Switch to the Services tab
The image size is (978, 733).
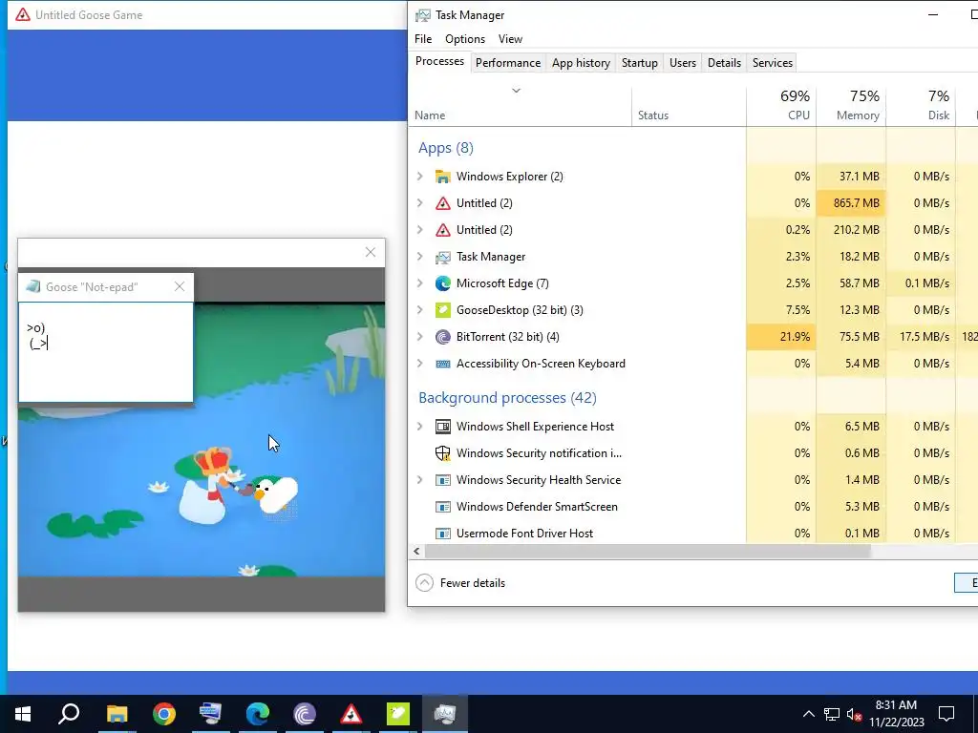[772, 63]
